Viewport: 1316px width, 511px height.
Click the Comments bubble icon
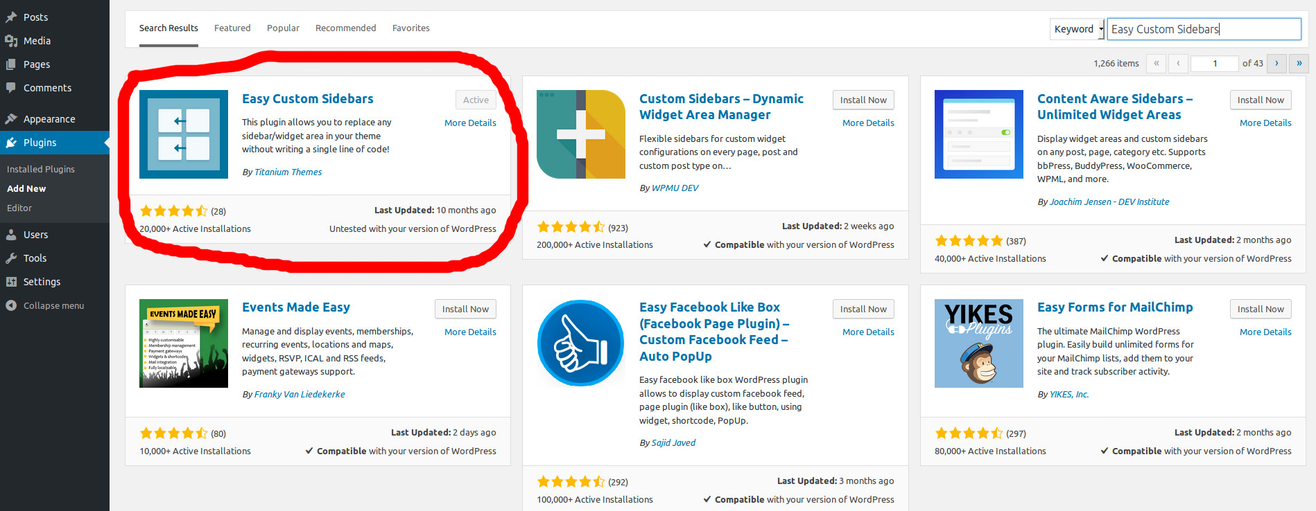tap(11, 88)
